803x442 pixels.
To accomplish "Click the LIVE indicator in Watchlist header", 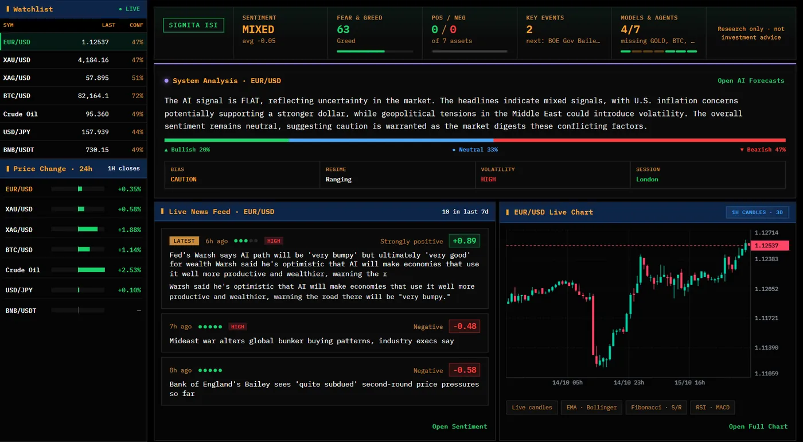I will 129,9.
